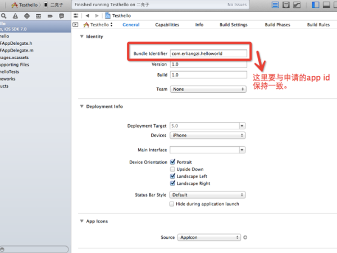This screenshot has width=337, height=253.
Task: Click the Main Interface text field
Action: [x=204, y=150]
